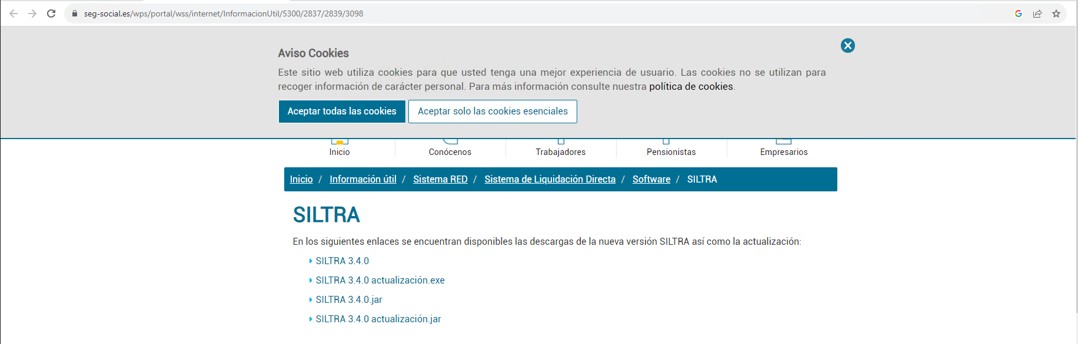1078x344 pixels.
Task: Accept all cookies button
Action: pos(342,112)
